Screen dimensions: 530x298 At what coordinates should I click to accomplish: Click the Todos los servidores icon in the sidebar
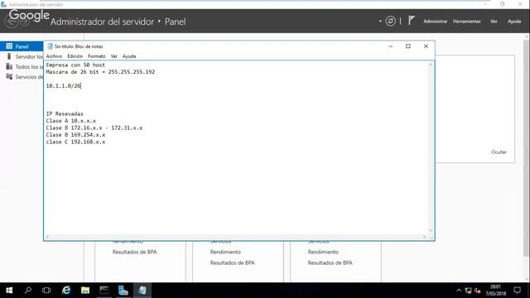pyautogui.click(x=9, y=66)
